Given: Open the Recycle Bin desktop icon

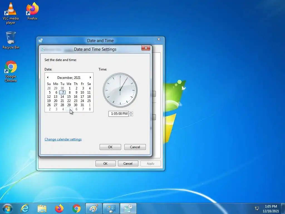Looking at the screenshot, I should tap(11, 40).
